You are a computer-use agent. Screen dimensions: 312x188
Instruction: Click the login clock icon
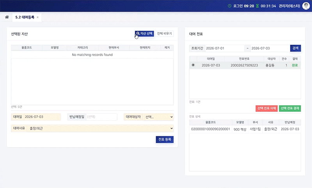229,6
